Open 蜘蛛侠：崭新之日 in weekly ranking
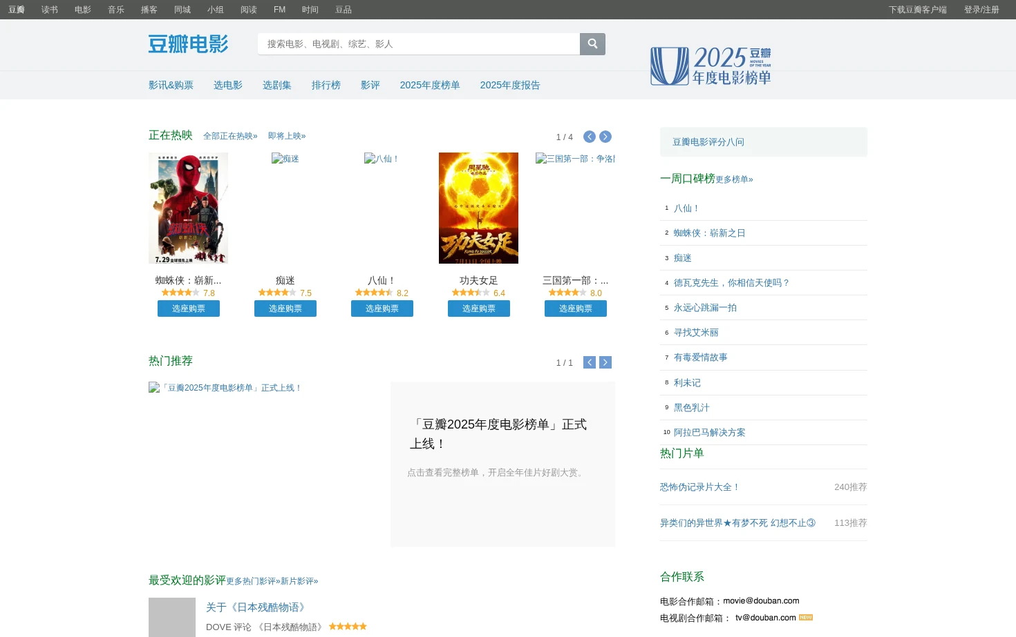The image size is (1016, 637). (x=710, y=233)
